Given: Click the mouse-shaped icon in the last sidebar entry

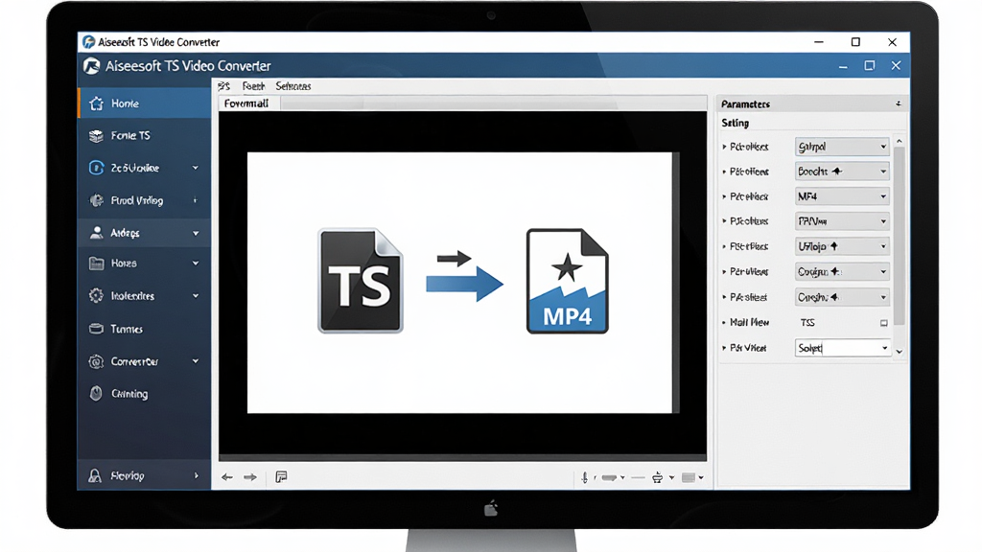Looking at the screenshot, I should [96, 394].
